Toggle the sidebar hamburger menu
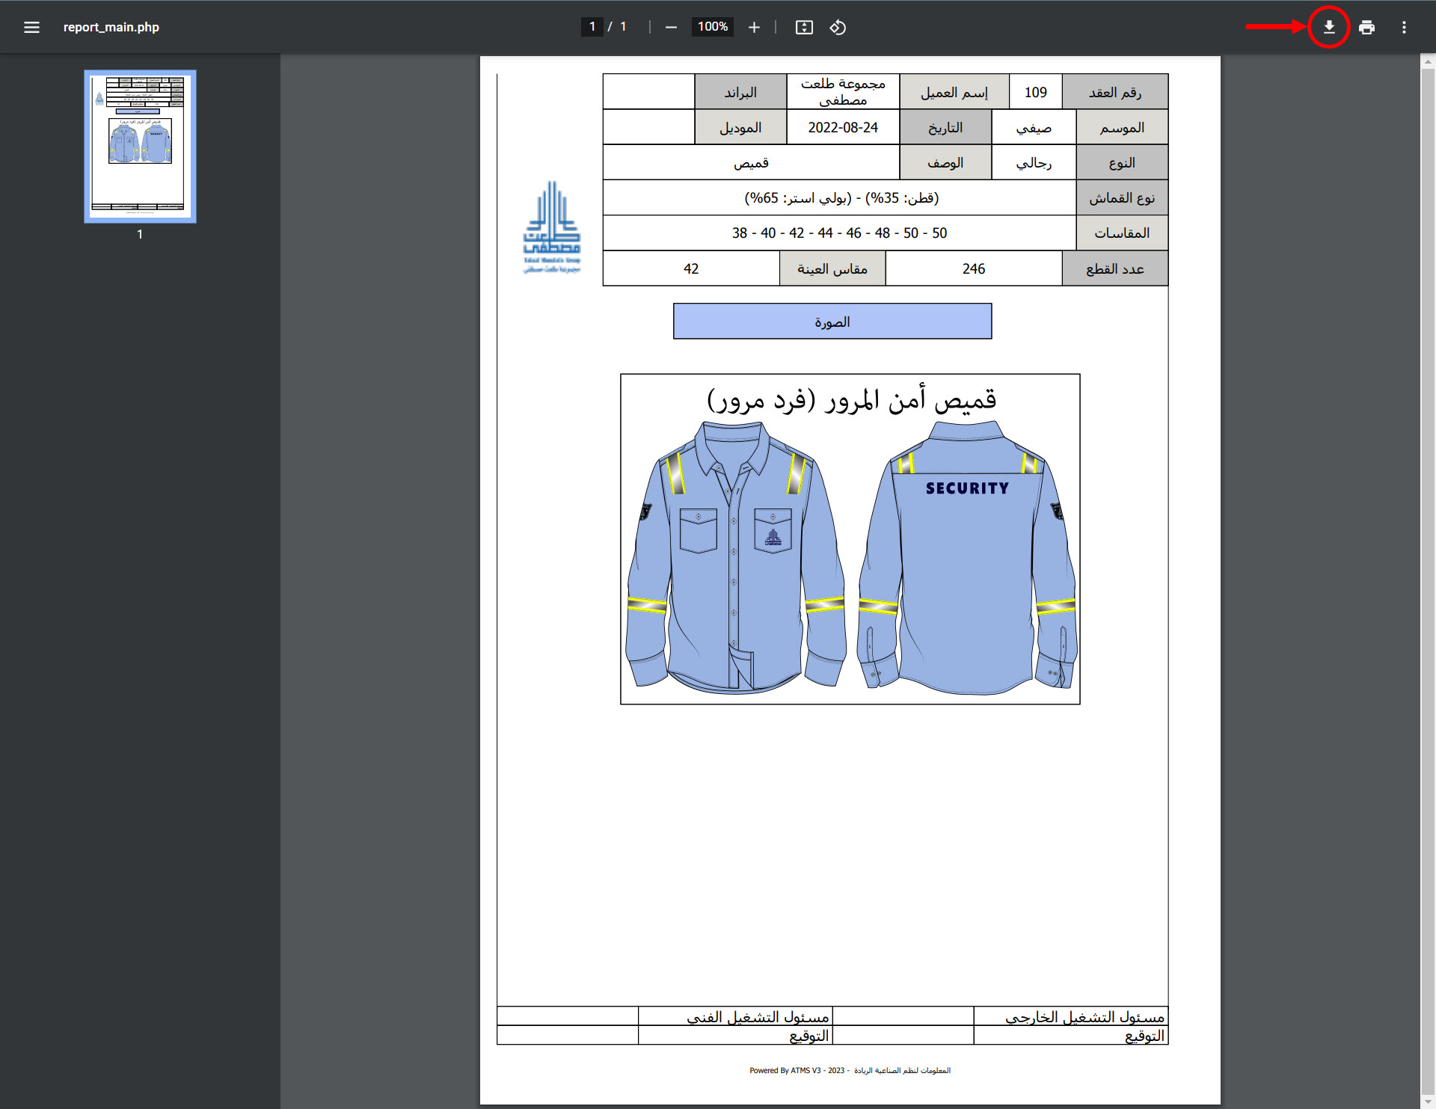The width and height of the screenshot is (1436, 1109). (x=31, y=27)
